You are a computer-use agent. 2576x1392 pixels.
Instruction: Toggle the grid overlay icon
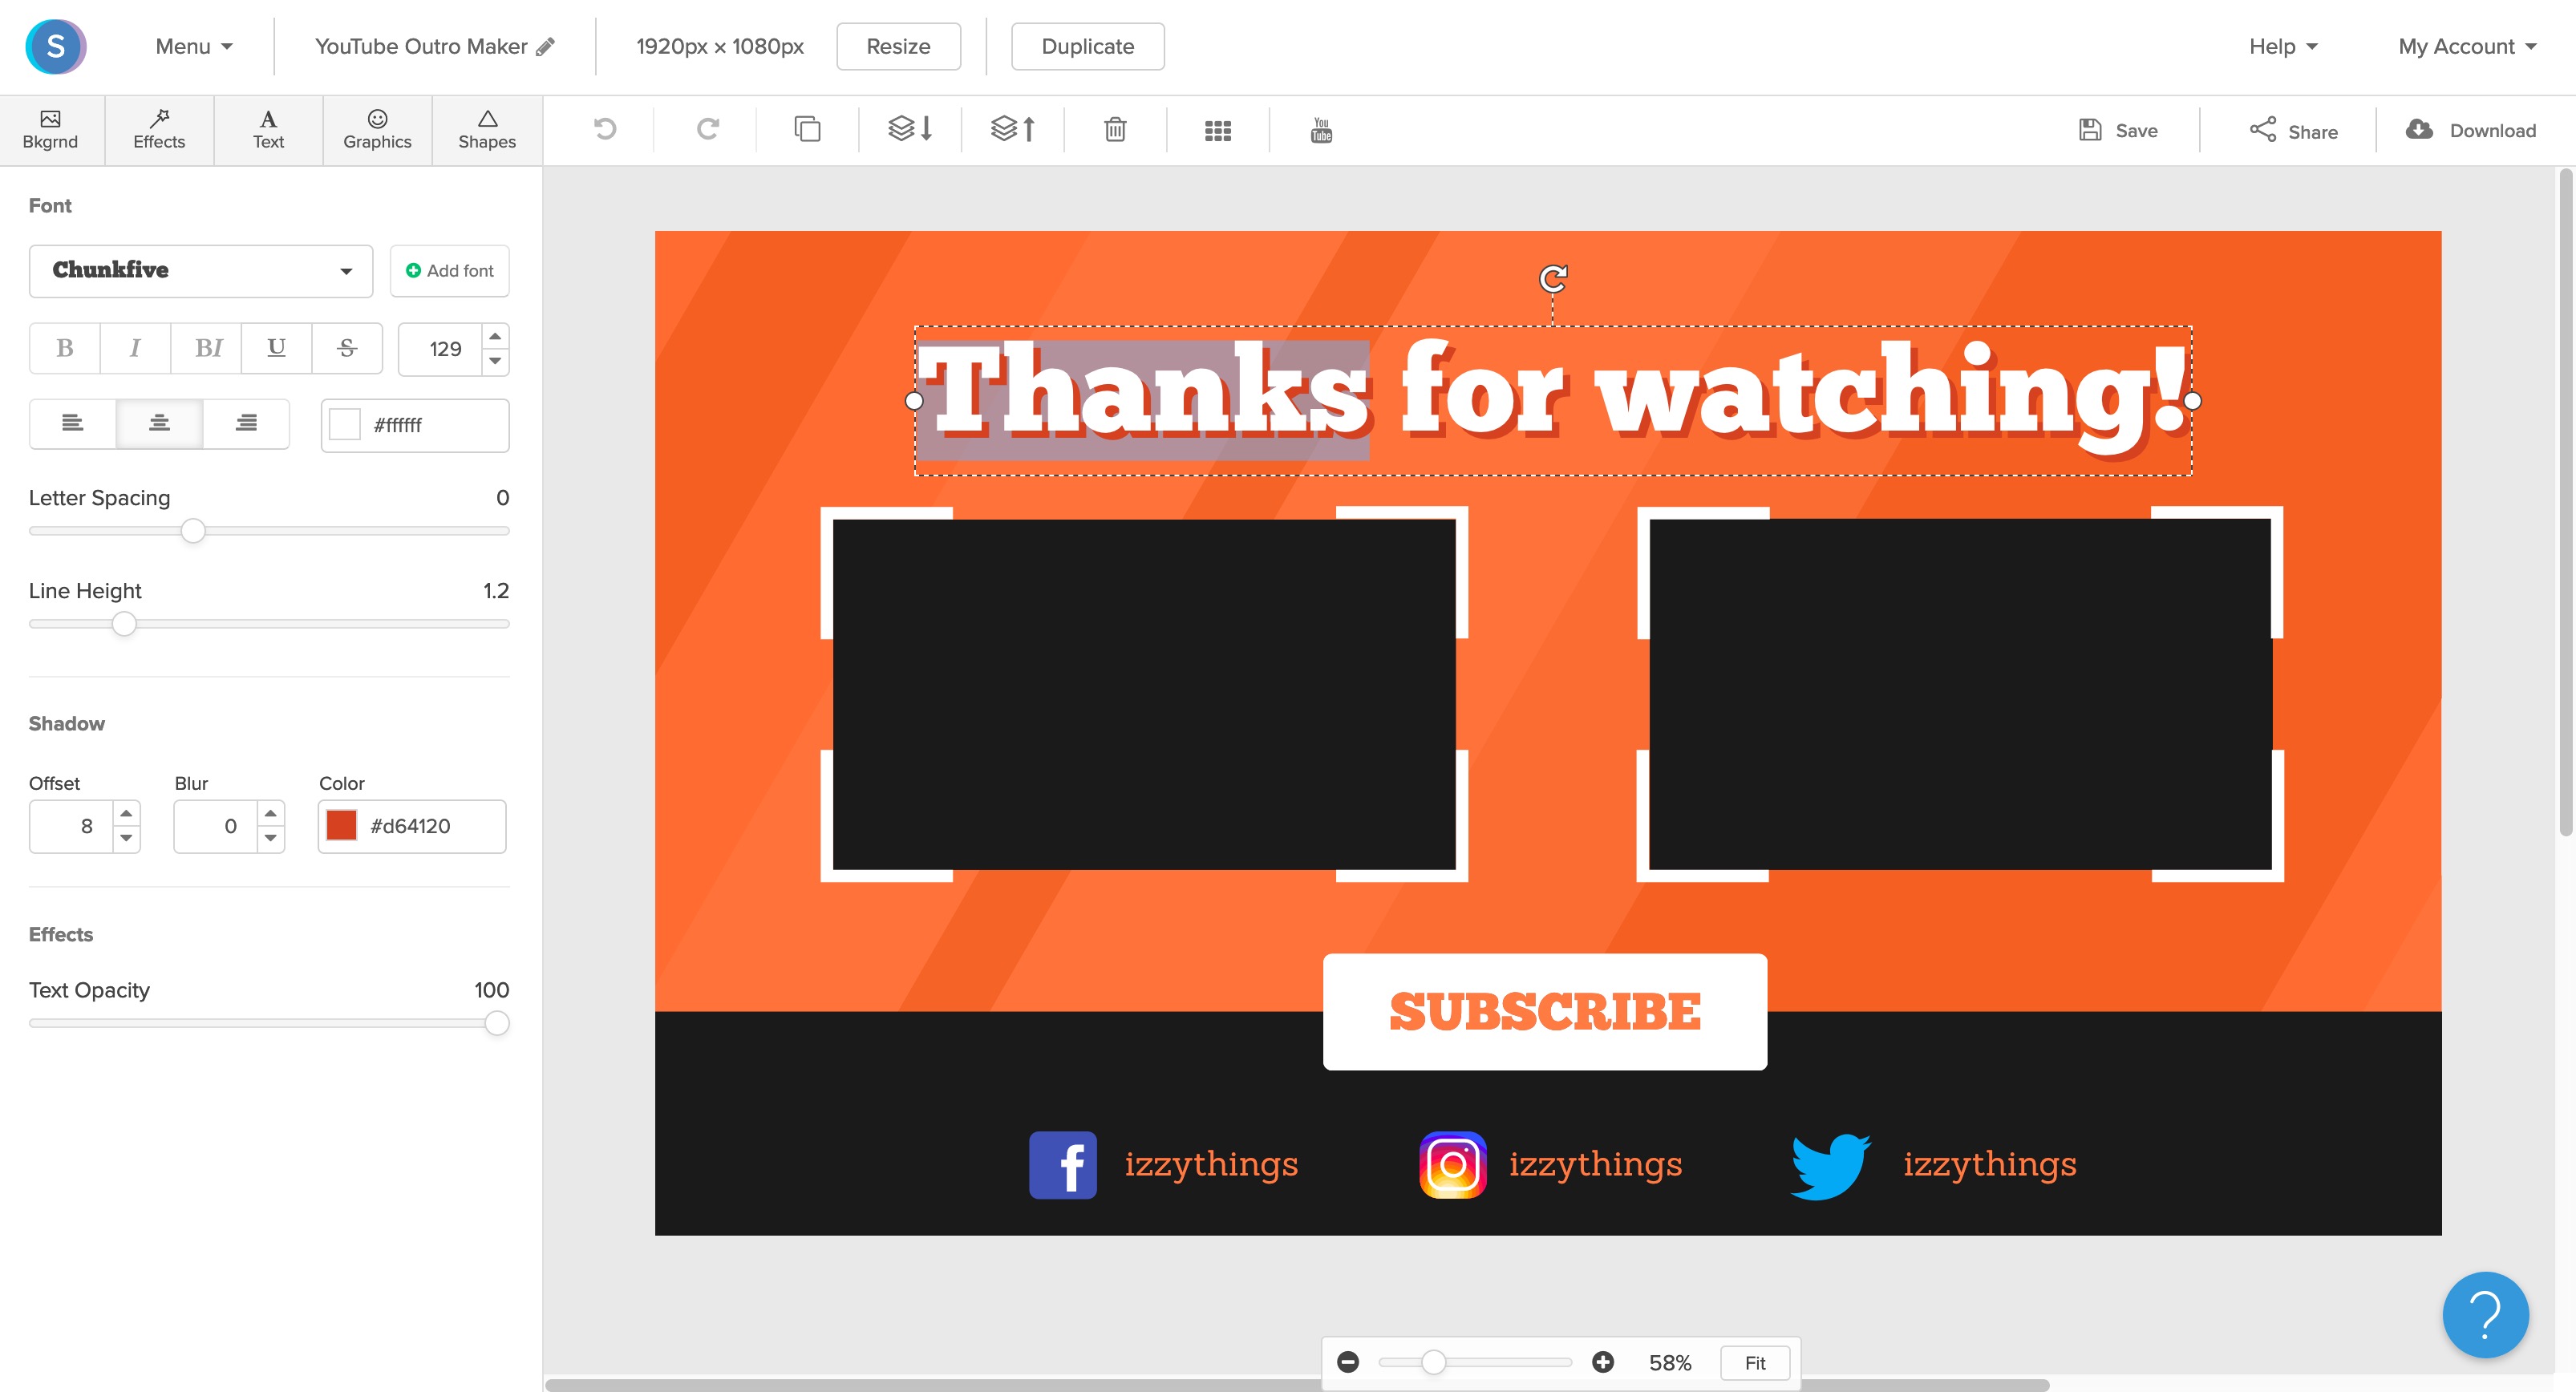point(1218,130)
